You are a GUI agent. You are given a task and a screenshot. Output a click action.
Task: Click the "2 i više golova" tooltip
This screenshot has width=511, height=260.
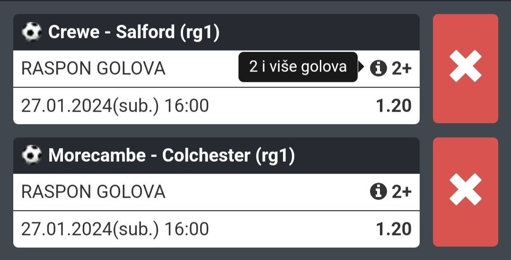(x=298, y=67)
